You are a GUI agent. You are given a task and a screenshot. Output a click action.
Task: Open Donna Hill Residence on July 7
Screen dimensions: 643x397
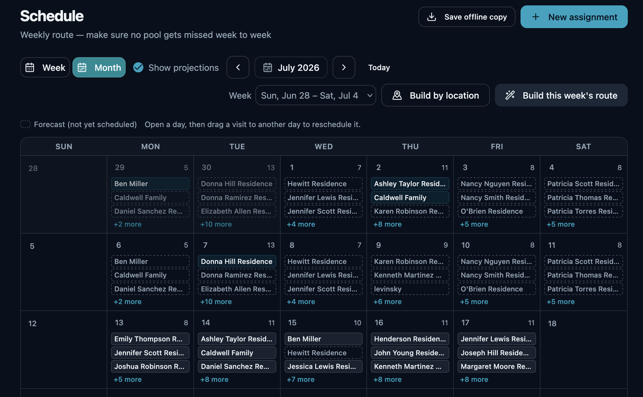[237, 261]
